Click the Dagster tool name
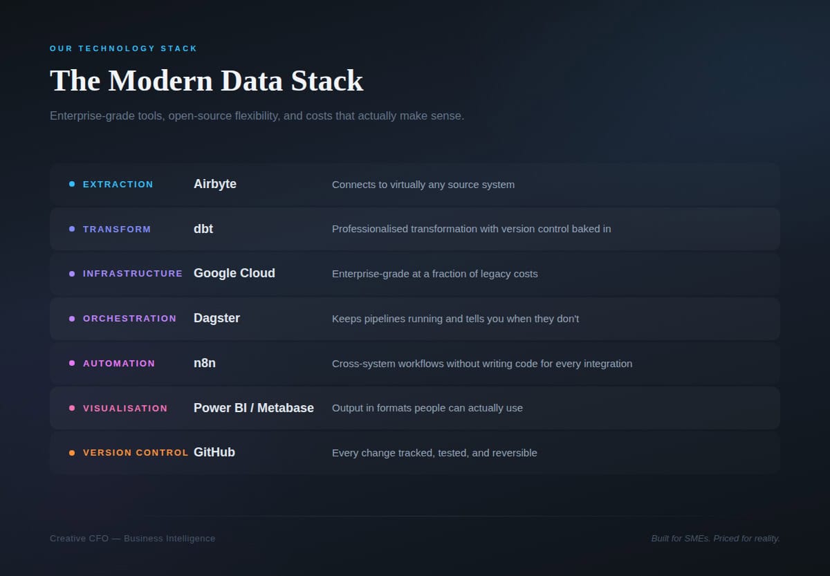 216,318
